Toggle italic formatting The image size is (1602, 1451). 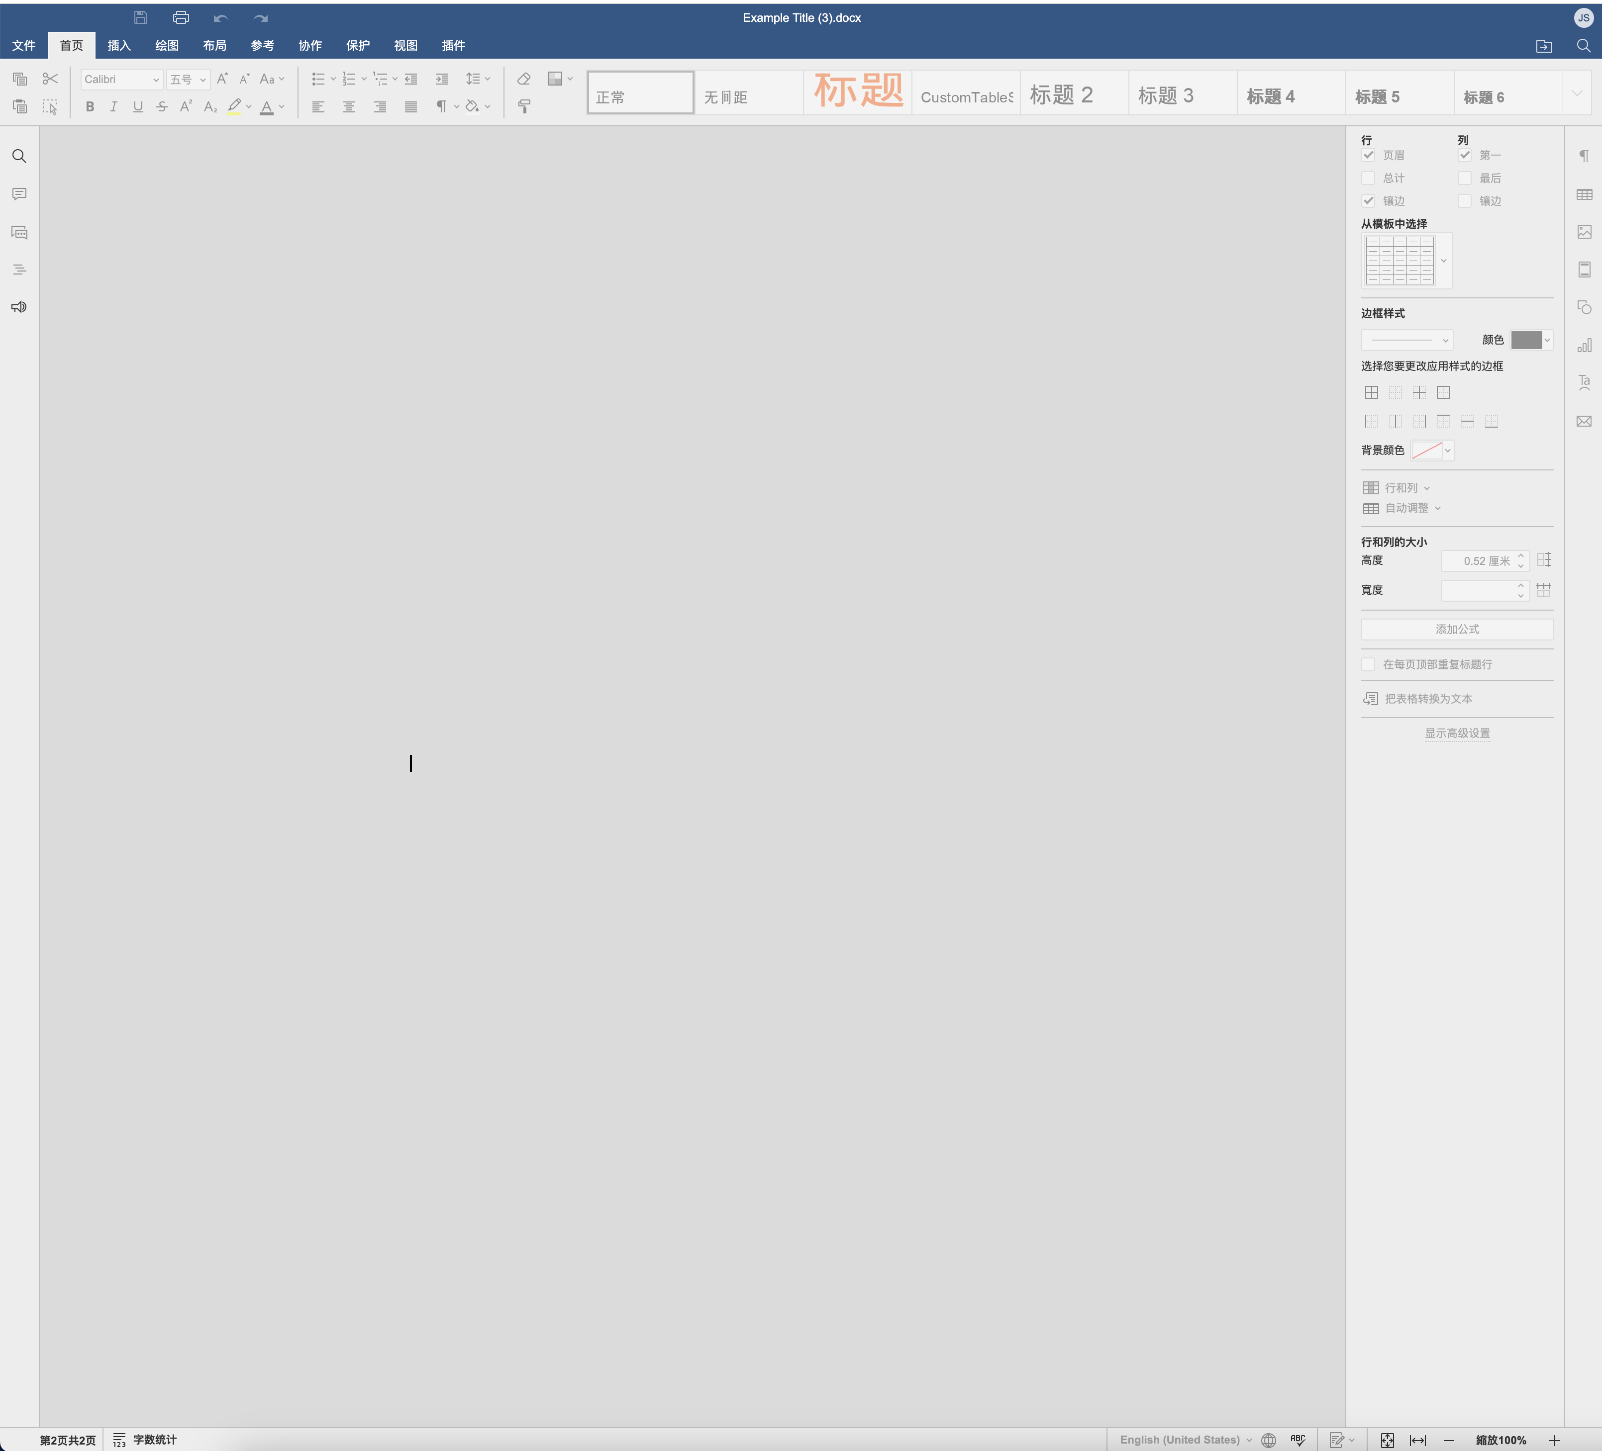pos(113,106)
